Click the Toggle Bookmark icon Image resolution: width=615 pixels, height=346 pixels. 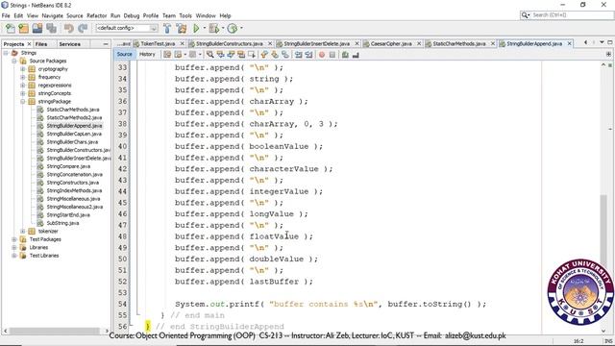(x=285, y=55)
